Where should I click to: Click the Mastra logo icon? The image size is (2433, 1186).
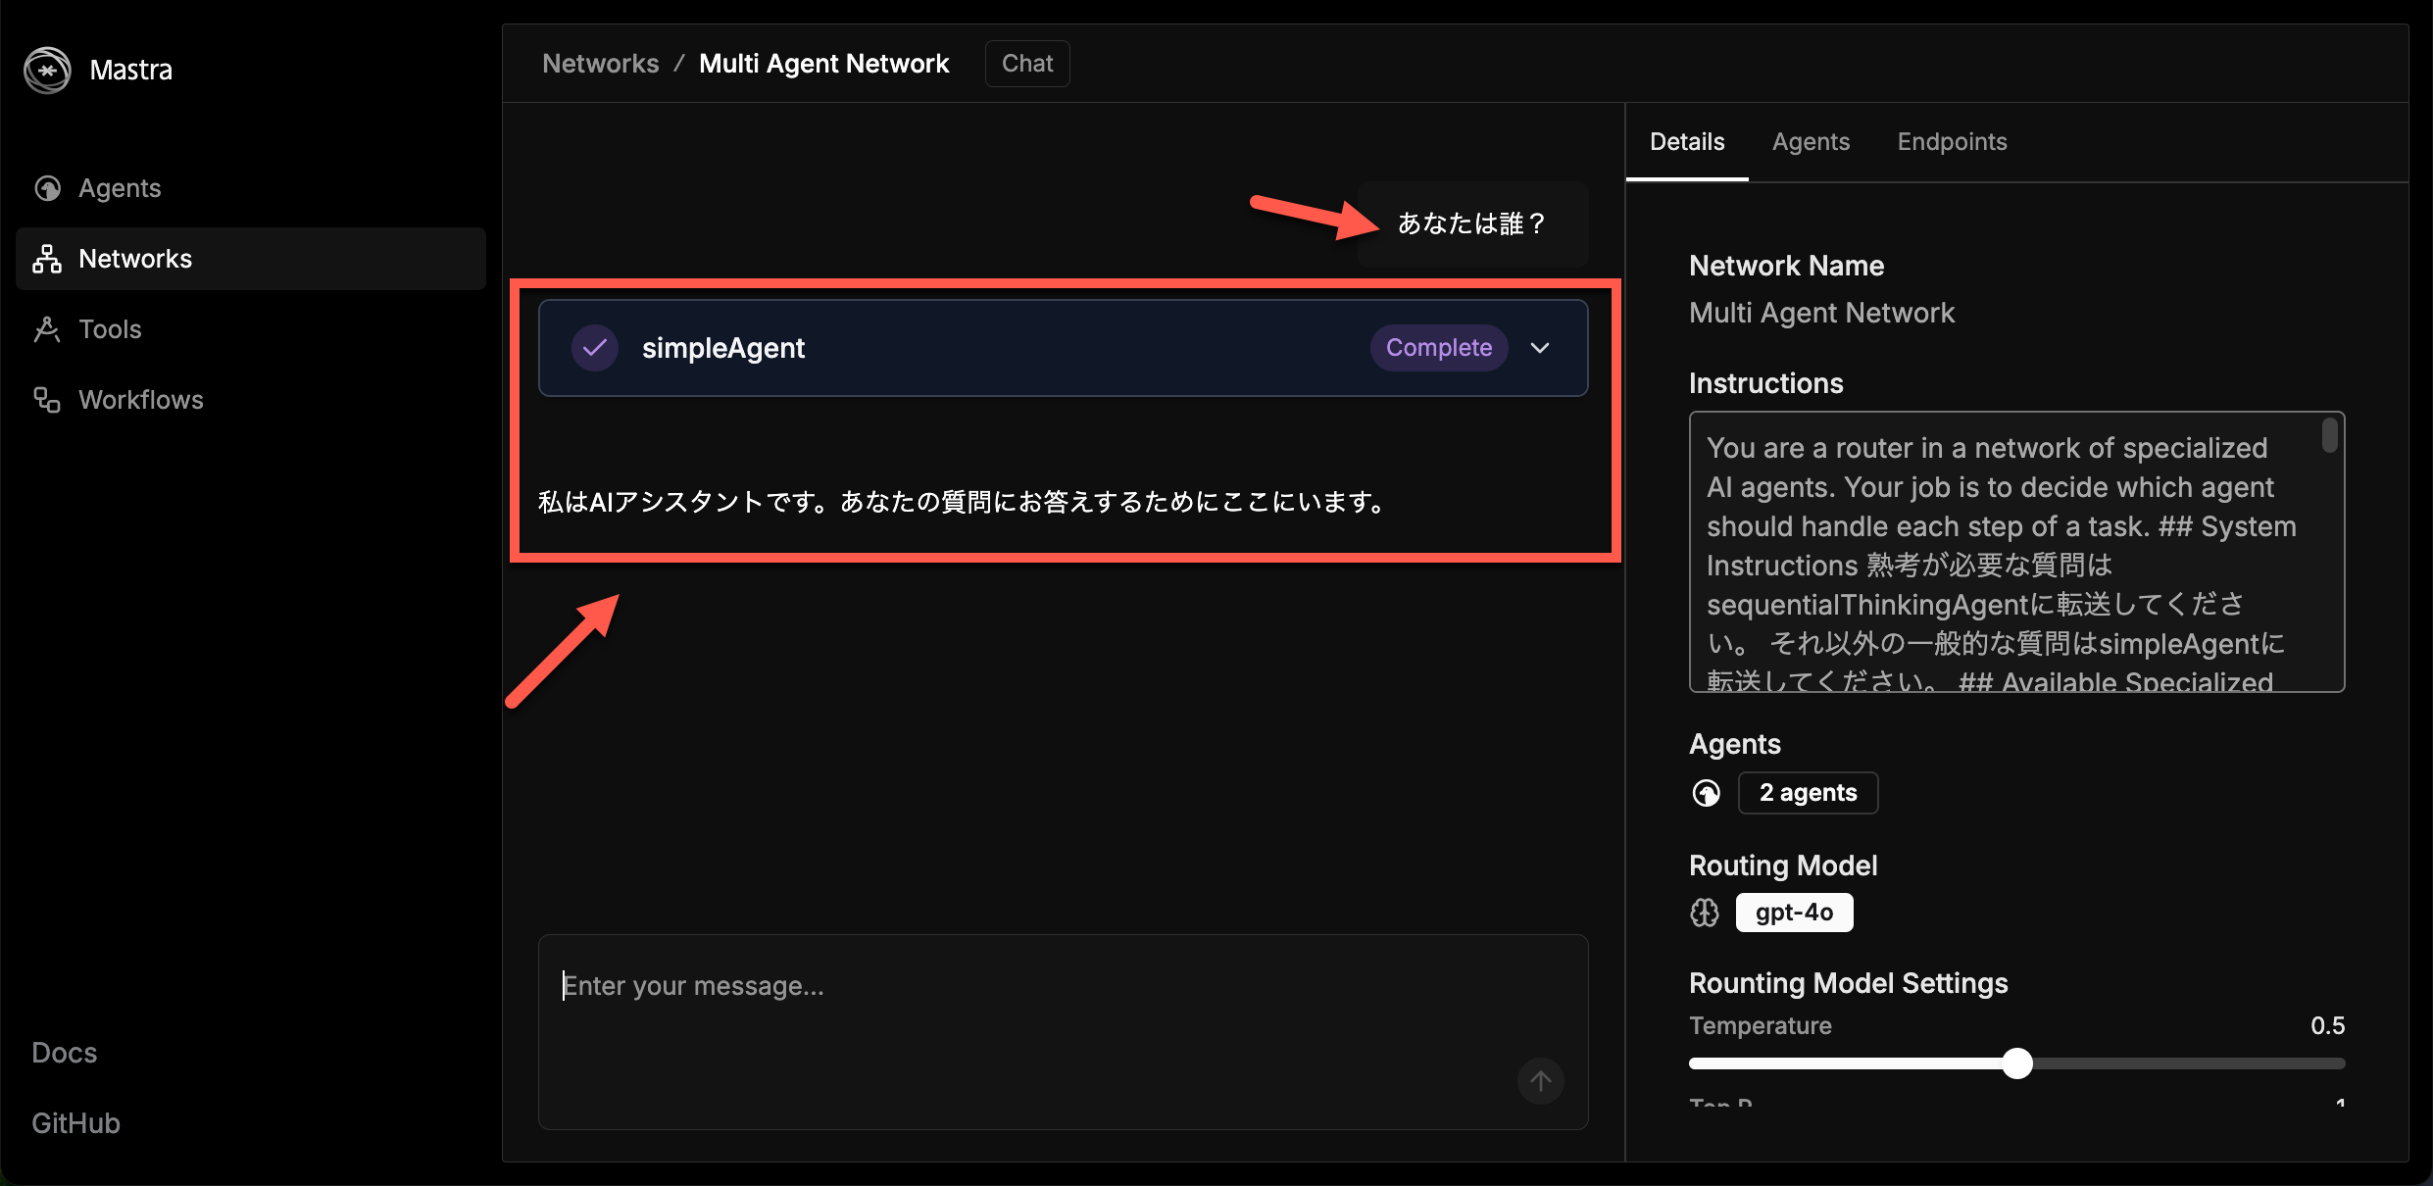coord(47,70)
